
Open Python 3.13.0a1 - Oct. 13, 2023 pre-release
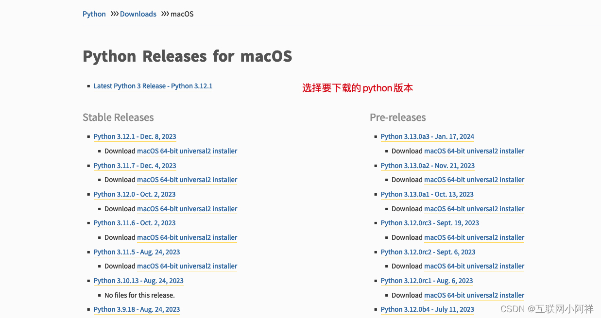427,194
